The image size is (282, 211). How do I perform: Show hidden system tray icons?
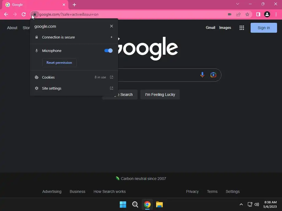tap(241, 204)
